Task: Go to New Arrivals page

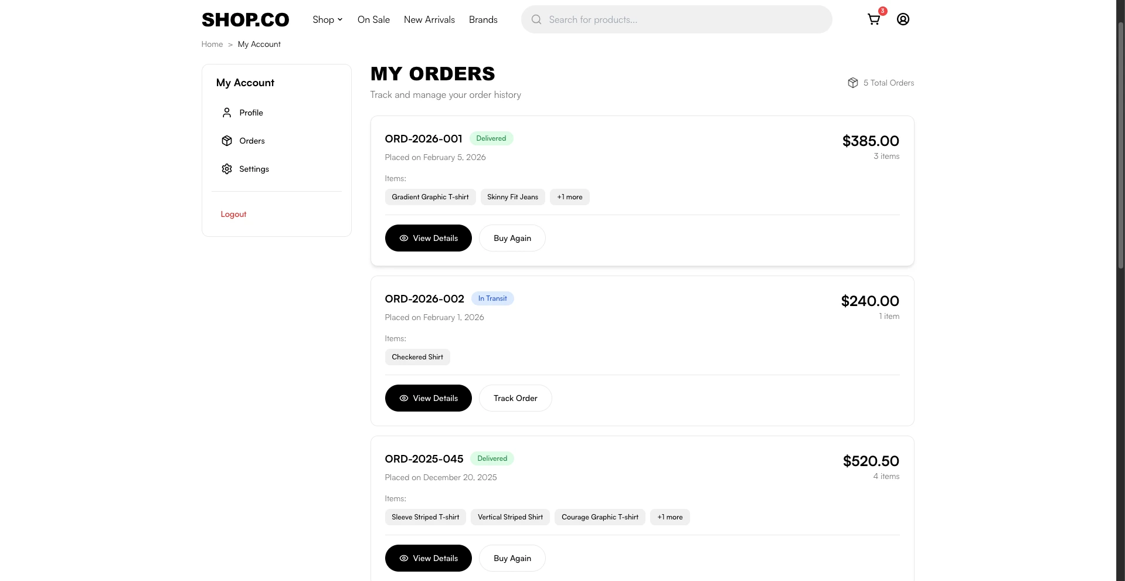Action: point(429,19)
